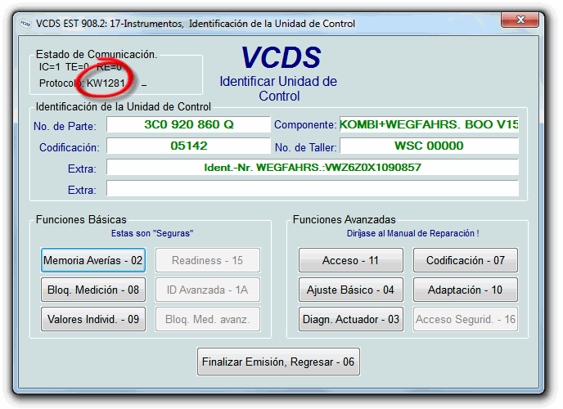Launch Diagn. Actuador - 03
563x409 pixels.
tap(351, 319)
